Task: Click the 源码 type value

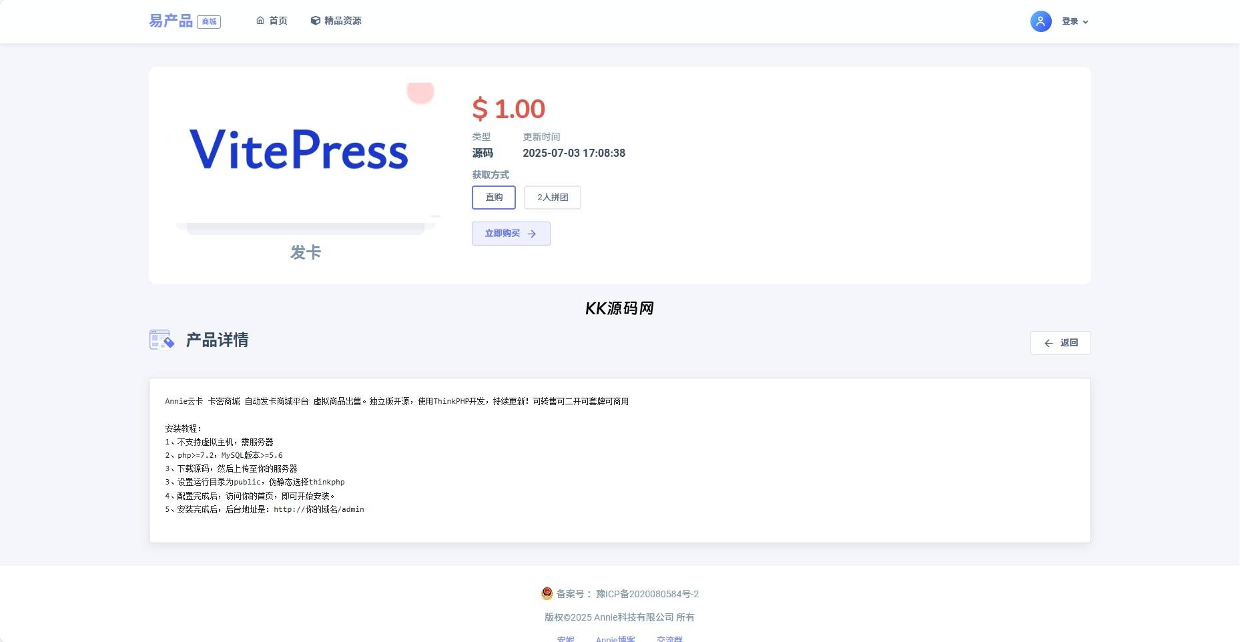Action: [483, 153]
